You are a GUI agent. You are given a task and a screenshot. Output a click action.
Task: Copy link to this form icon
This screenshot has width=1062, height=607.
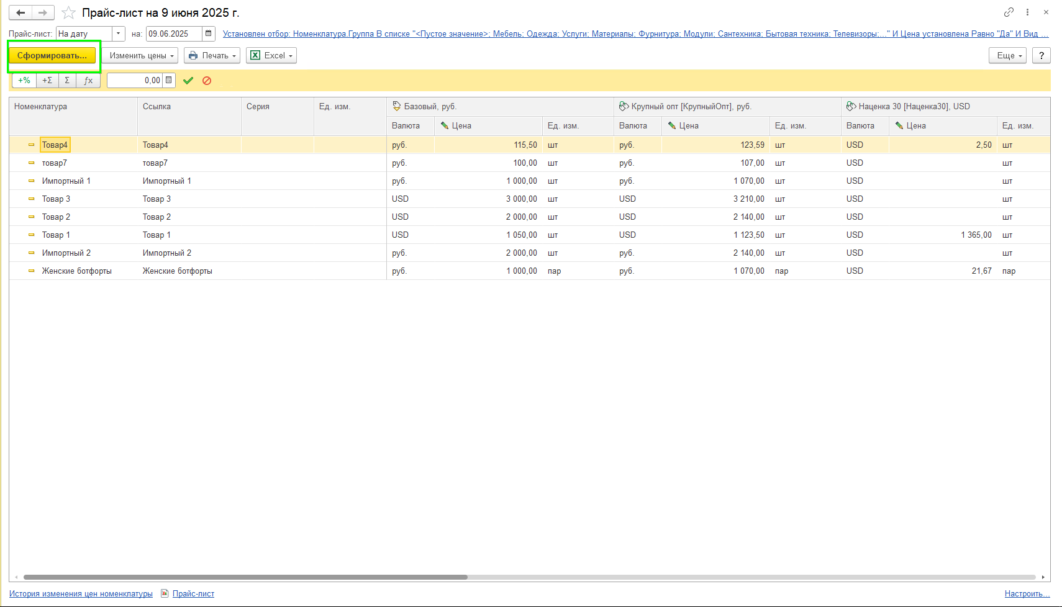tap(1009, 12)
